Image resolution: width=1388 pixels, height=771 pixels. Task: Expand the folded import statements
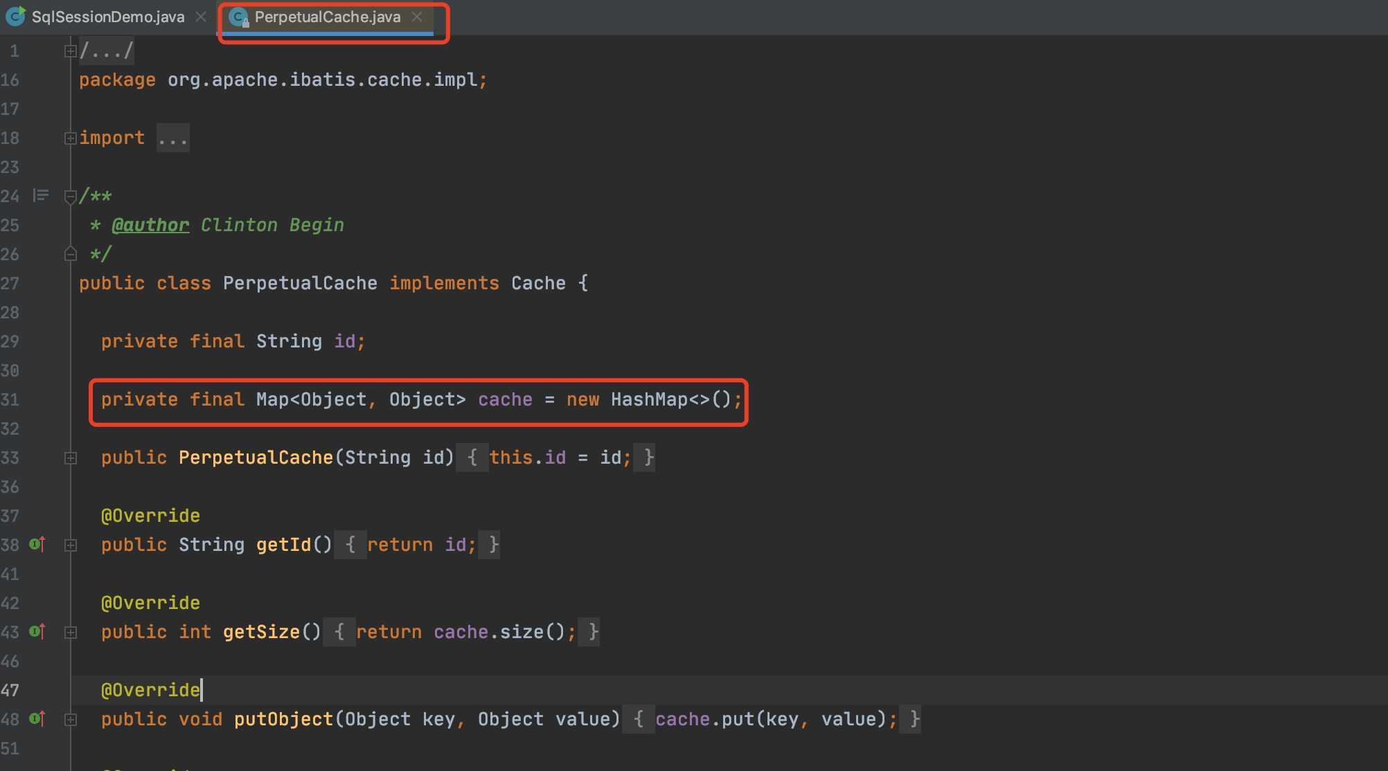tap(70, 138)
